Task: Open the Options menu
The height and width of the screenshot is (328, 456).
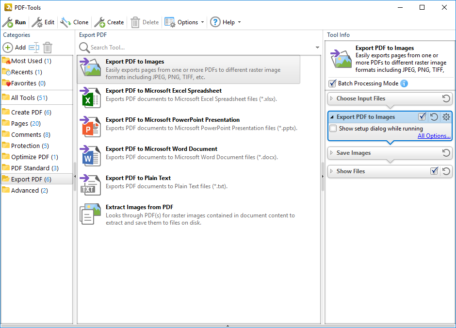Action: click(184, 22)
